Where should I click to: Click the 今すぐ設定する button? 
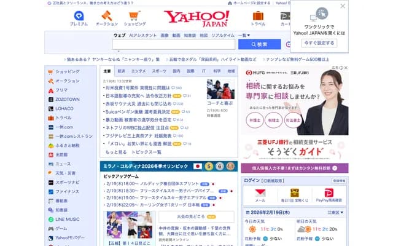click(319, 43)
